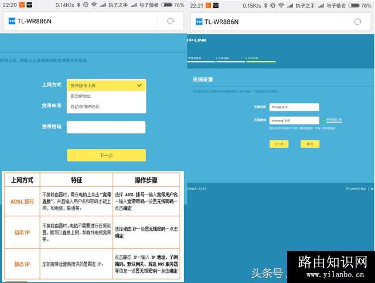
Task: Tap Wi-Fi icon in right screen status bar
Action: (281, 5)
